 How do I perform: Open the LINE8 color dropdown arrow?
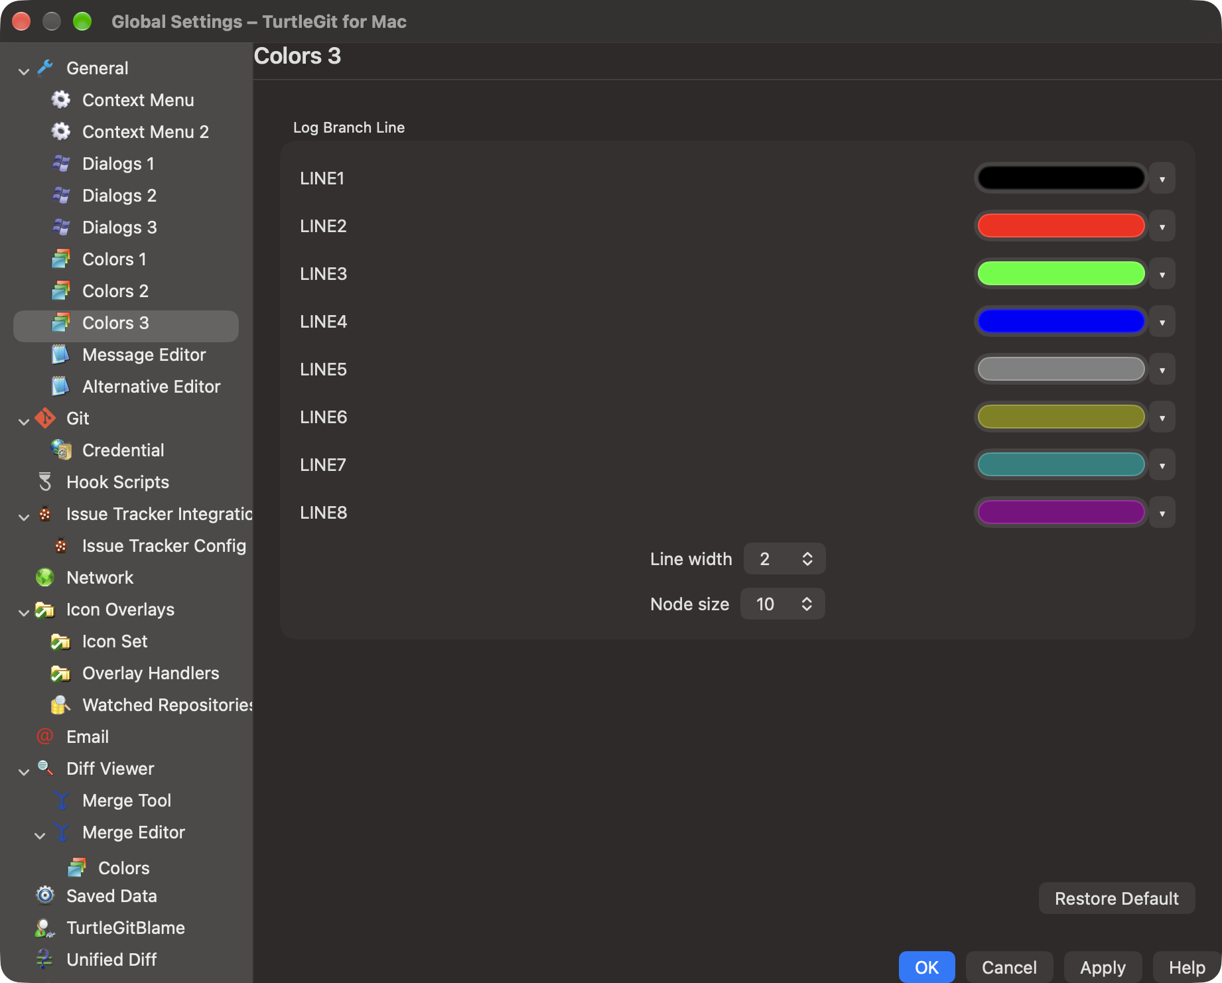(x=1162, y=513)
